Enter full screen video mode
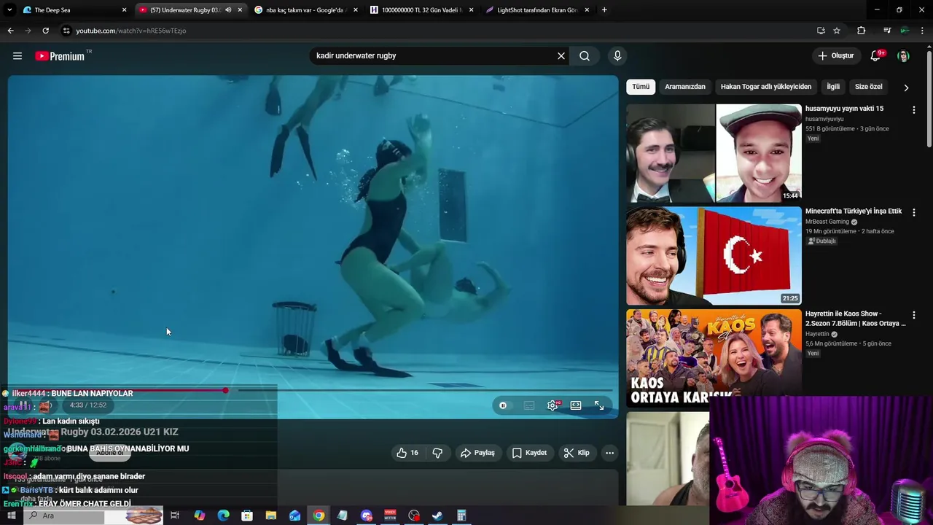This screenshot has height=525, width=933. pyautogui.click(x=599, y=405)
